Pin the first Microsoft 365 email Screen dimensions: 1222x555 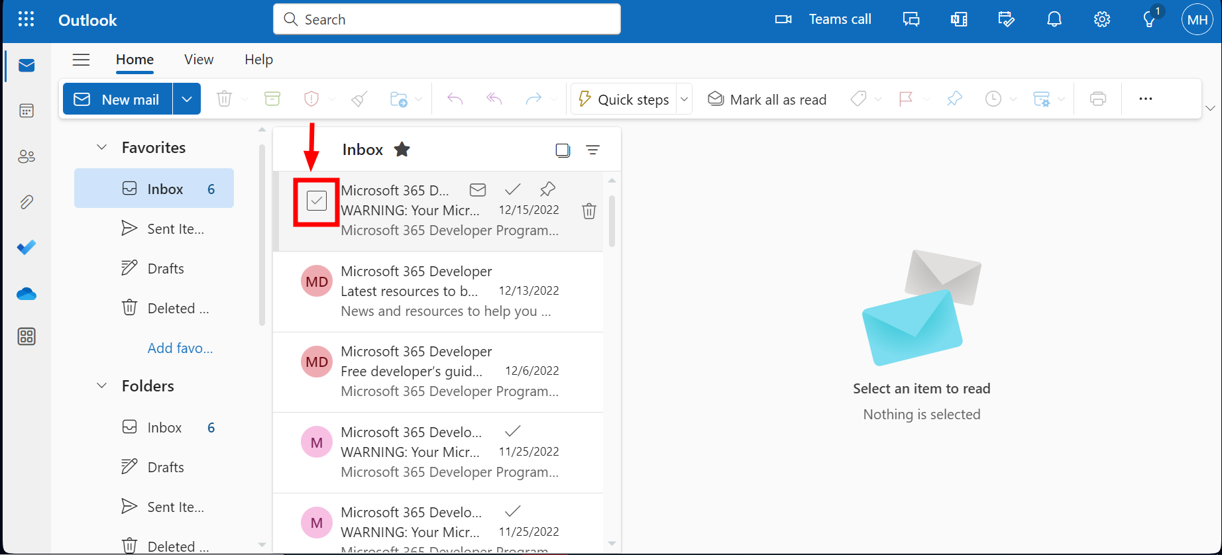coord(547,189)
